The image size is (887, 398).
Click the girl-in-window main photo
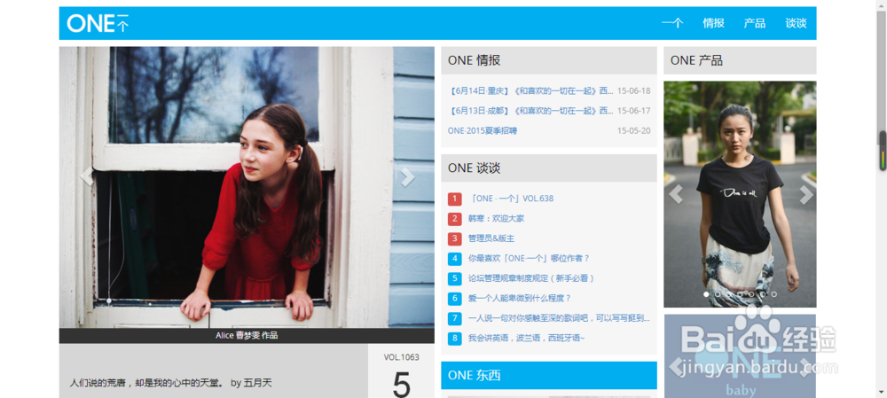247,187
